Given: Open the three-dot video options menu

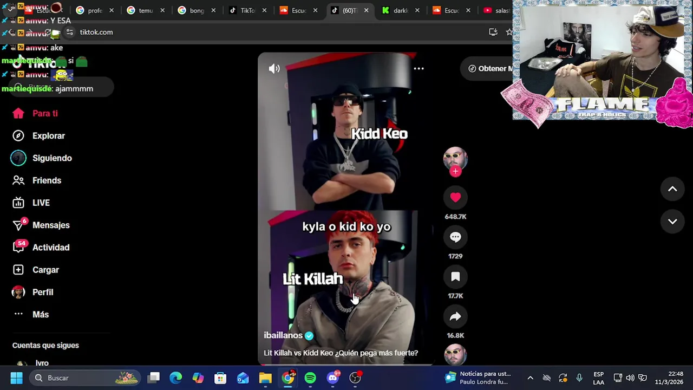Looking at the screenshot, I should tap(419, 68).
